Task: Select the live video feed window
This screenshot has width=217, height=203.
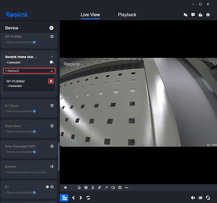Action: tap(138, 102)
